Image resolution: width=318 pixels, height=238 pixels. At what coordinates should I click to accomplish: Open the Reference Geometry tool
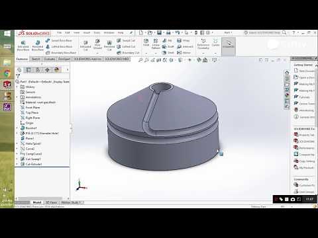(203, 44)
